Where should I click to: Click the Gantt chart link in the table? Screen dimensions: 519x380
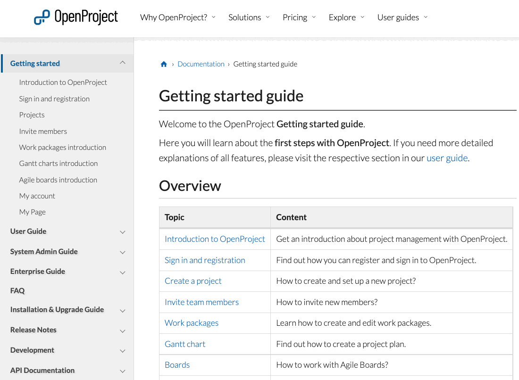(x=185, y=344)
